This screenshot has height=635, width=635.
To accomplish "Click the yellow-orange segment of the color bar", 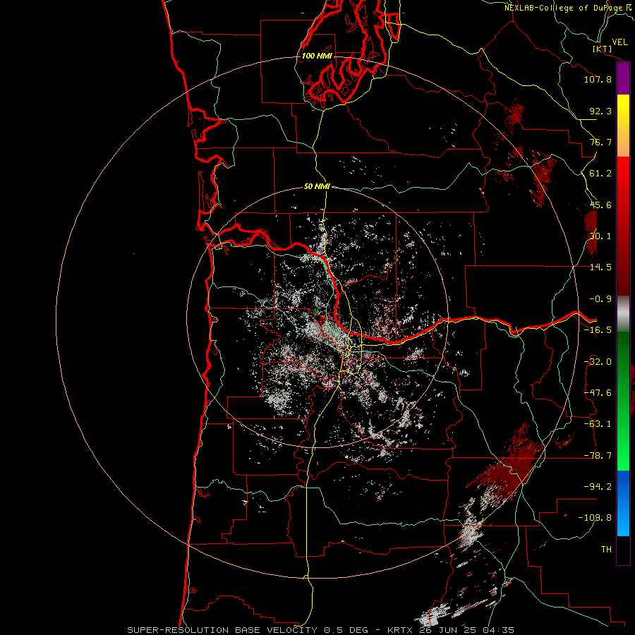I will (623, 126).
